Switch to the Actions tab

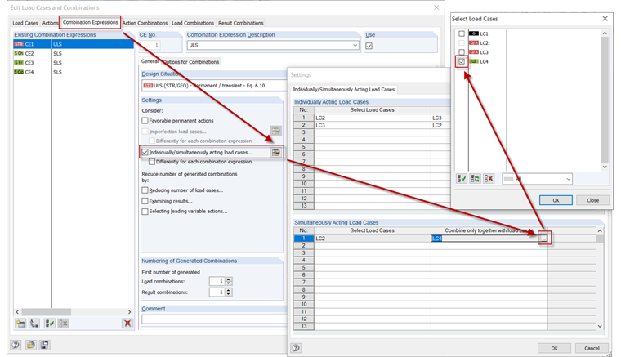[50, 23]
